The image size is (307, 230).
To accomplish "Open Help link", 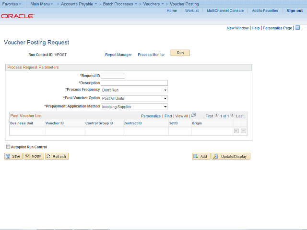I will coord(256,28).
